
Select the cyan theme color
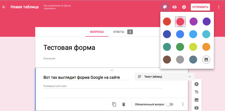coord(206,34)
